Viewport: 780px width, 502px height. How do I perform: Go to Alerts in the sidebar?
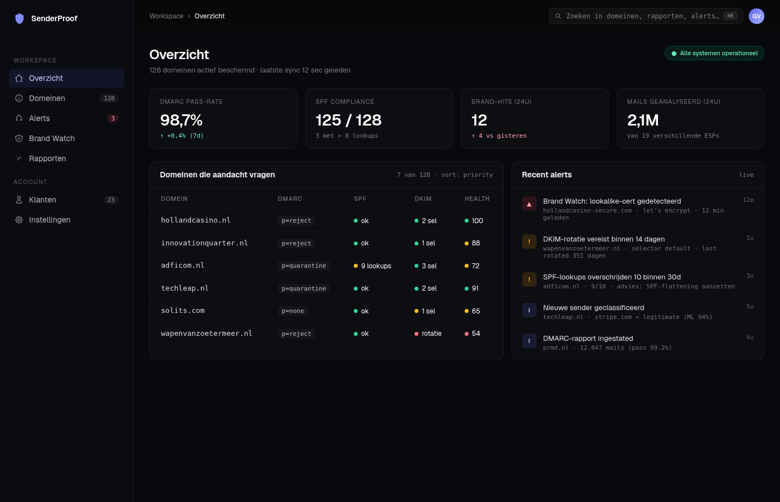click(x=66, y=118)
